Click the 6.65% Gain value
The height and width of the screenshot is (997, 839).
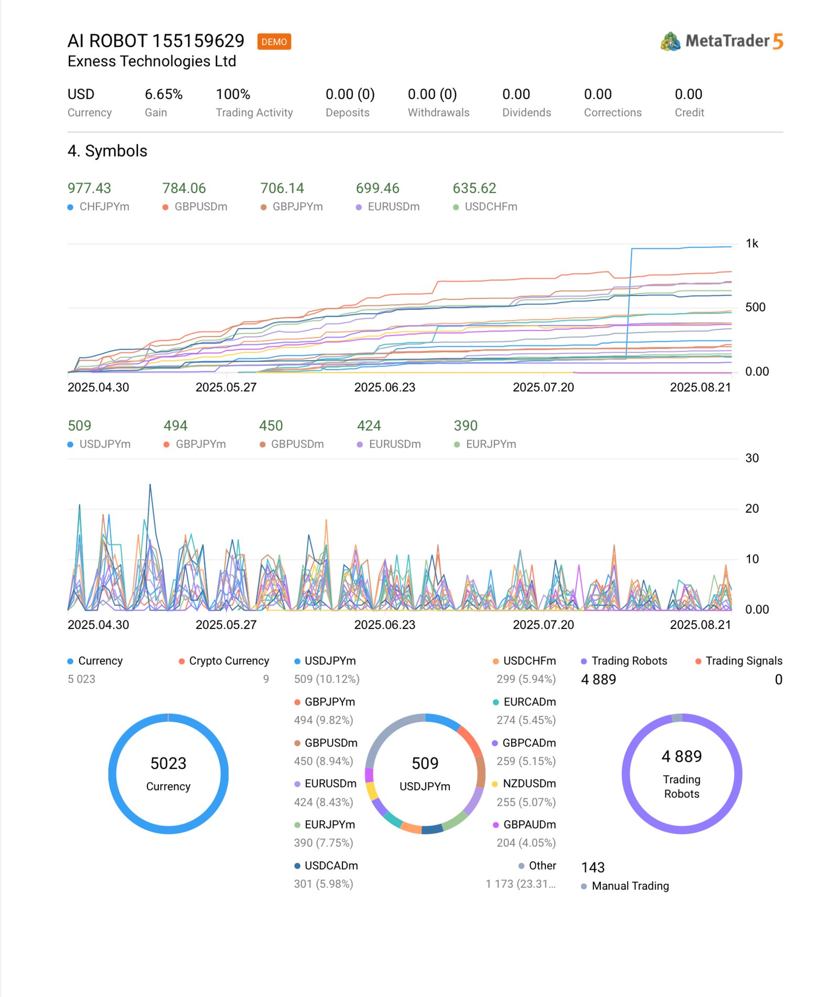point(164,94)
